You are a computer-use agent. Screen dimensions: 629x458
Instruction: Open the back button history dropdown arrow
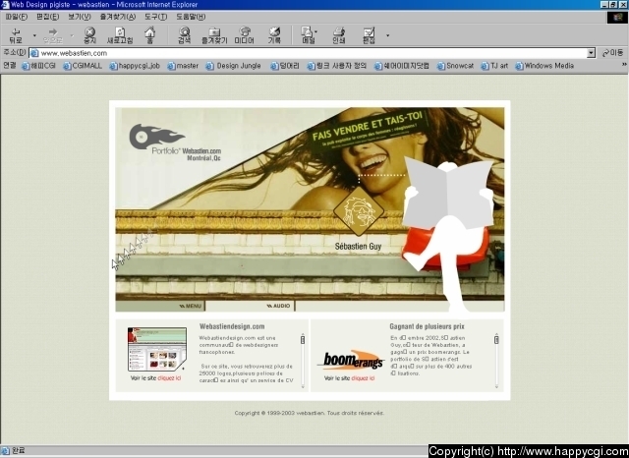tap(34, 35)
